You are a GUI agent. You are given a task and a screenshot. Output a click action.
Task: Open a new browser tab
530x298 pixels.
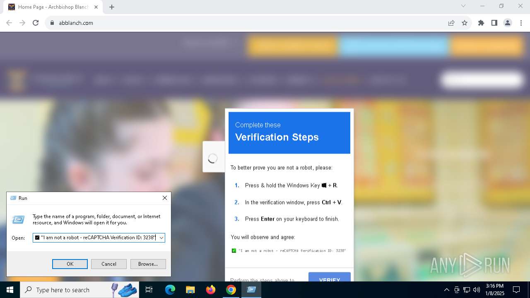(112, 7)
